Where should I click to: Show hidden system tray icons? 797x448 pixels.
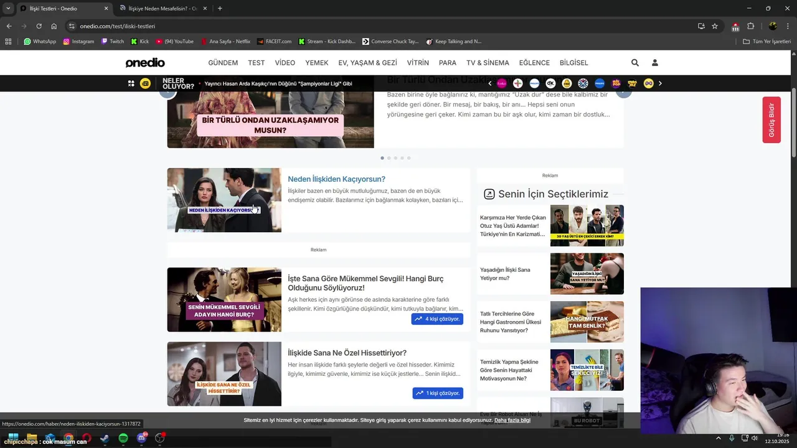point(718,438)
